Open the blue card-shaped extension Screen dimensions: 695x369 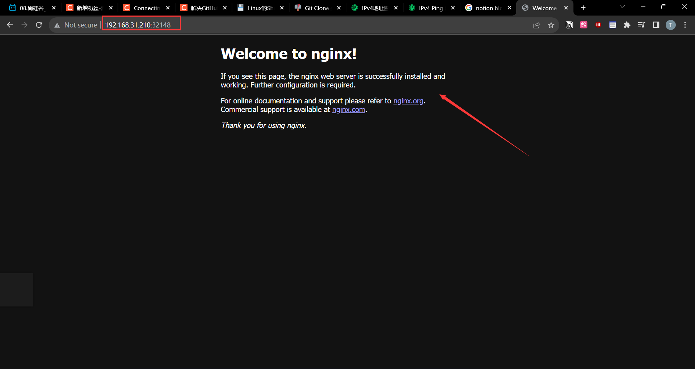(612, 25)
